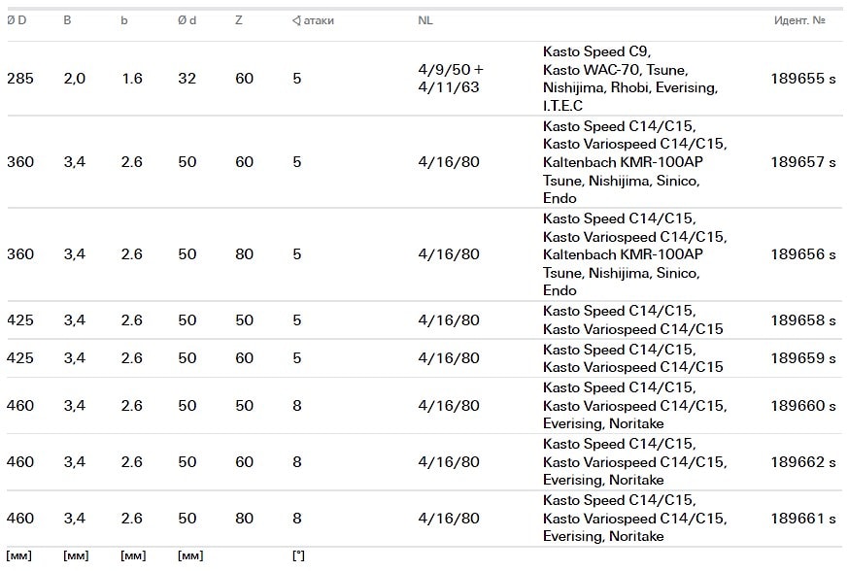Open ident number 189660 s
Image resolution: width=848 pixels, height=571 pixels.
click(x=802, y=406)
